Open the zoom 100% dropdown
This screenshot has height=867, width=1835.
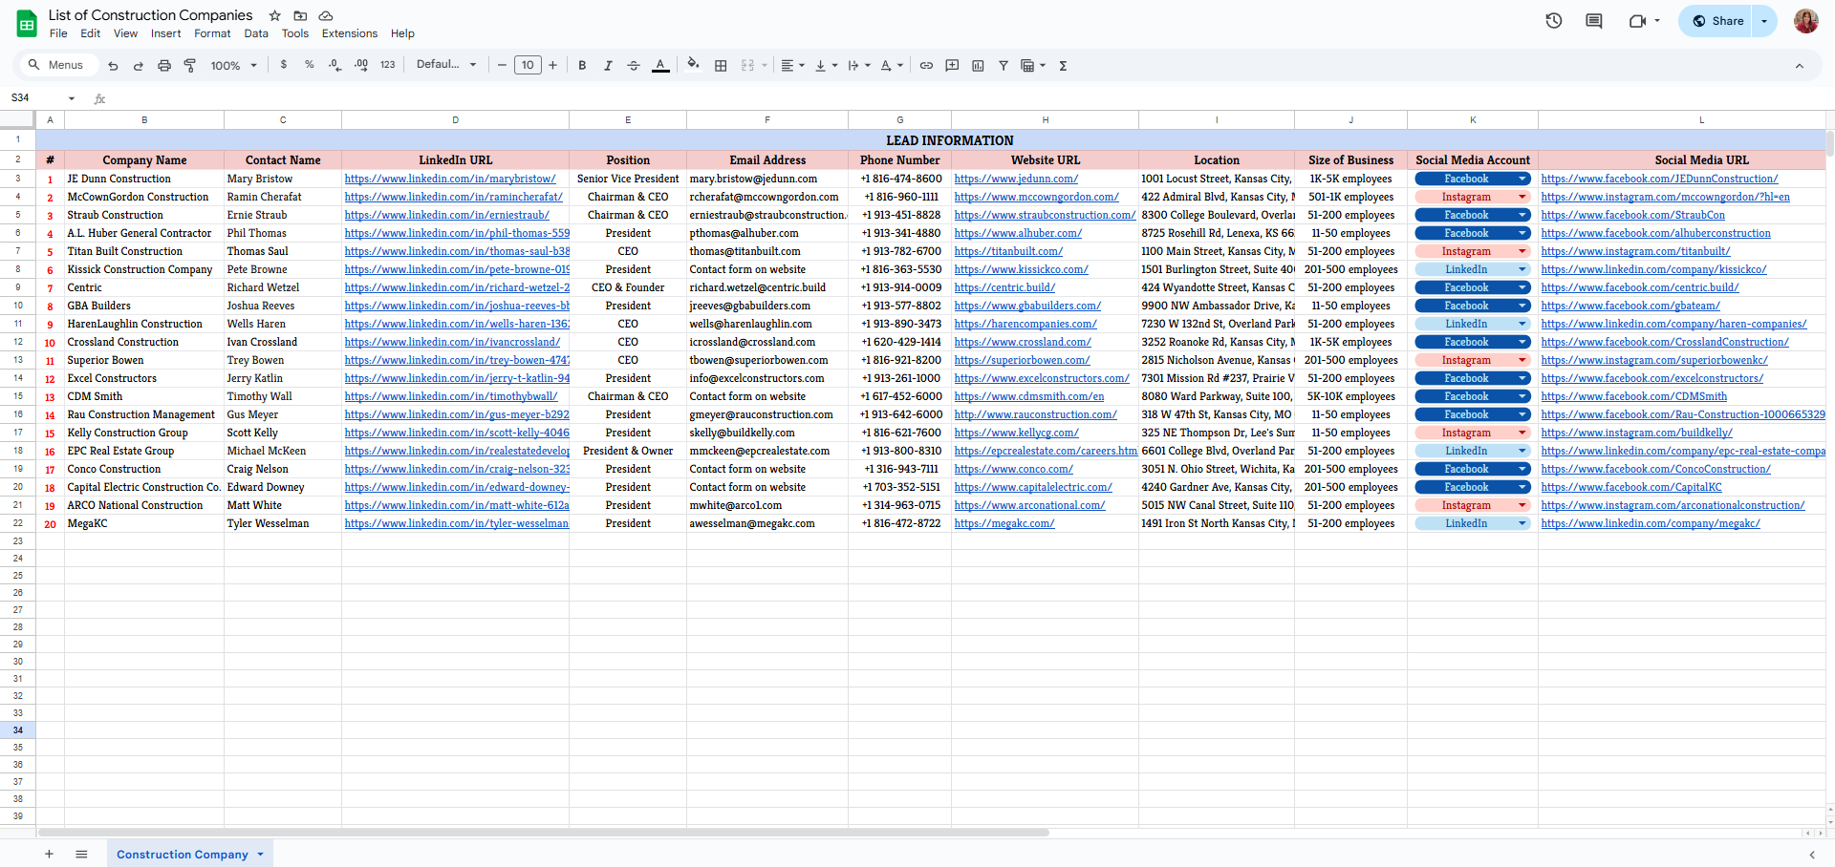(234, 66)
